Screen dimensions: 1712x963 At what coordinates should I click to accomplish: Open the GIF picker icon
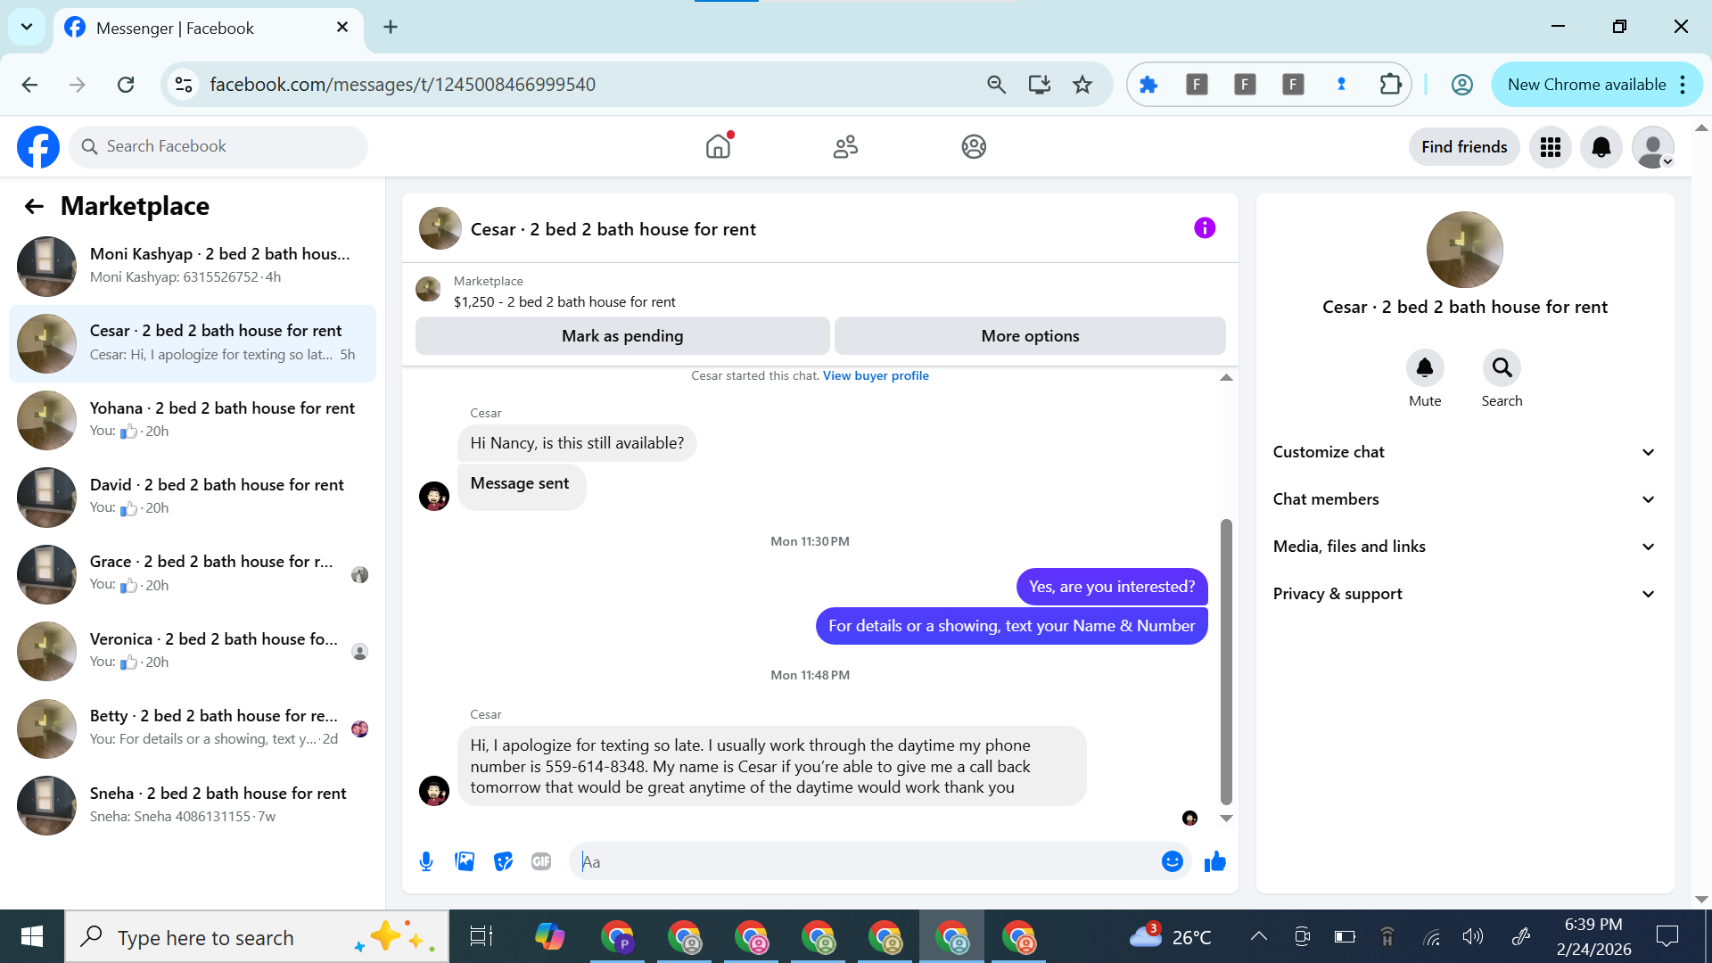coord(541,861)
